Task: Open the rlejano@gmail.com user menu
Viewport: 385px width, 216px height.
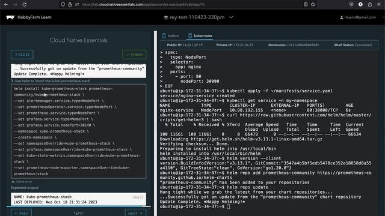Action: point(358,17)
